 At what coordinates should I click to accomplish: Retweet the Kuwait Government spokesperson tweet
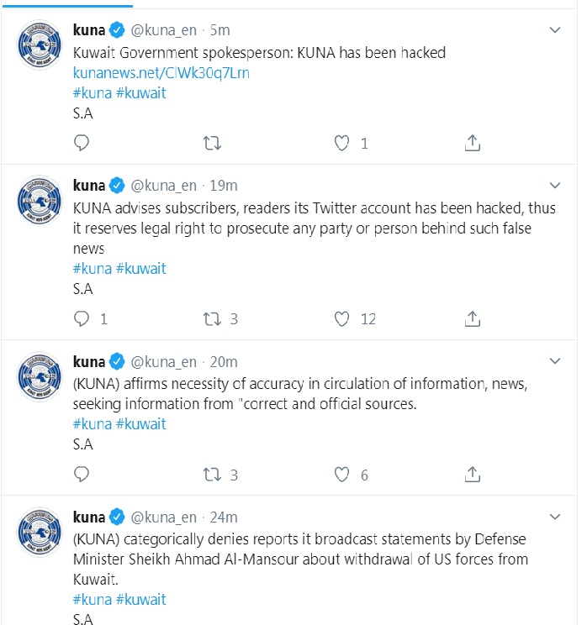(x=212, y=143)
